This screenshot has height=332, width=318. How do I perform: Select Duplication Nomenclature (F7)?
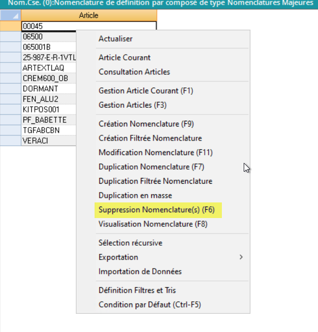coord(151,167)
